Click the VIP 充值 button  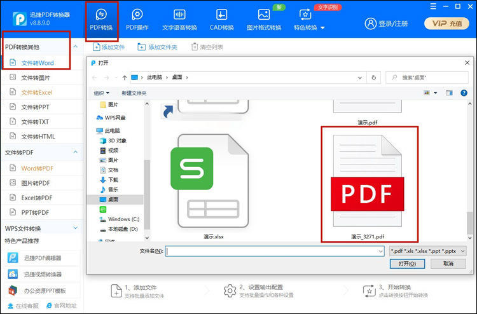(x=447, y=24)
